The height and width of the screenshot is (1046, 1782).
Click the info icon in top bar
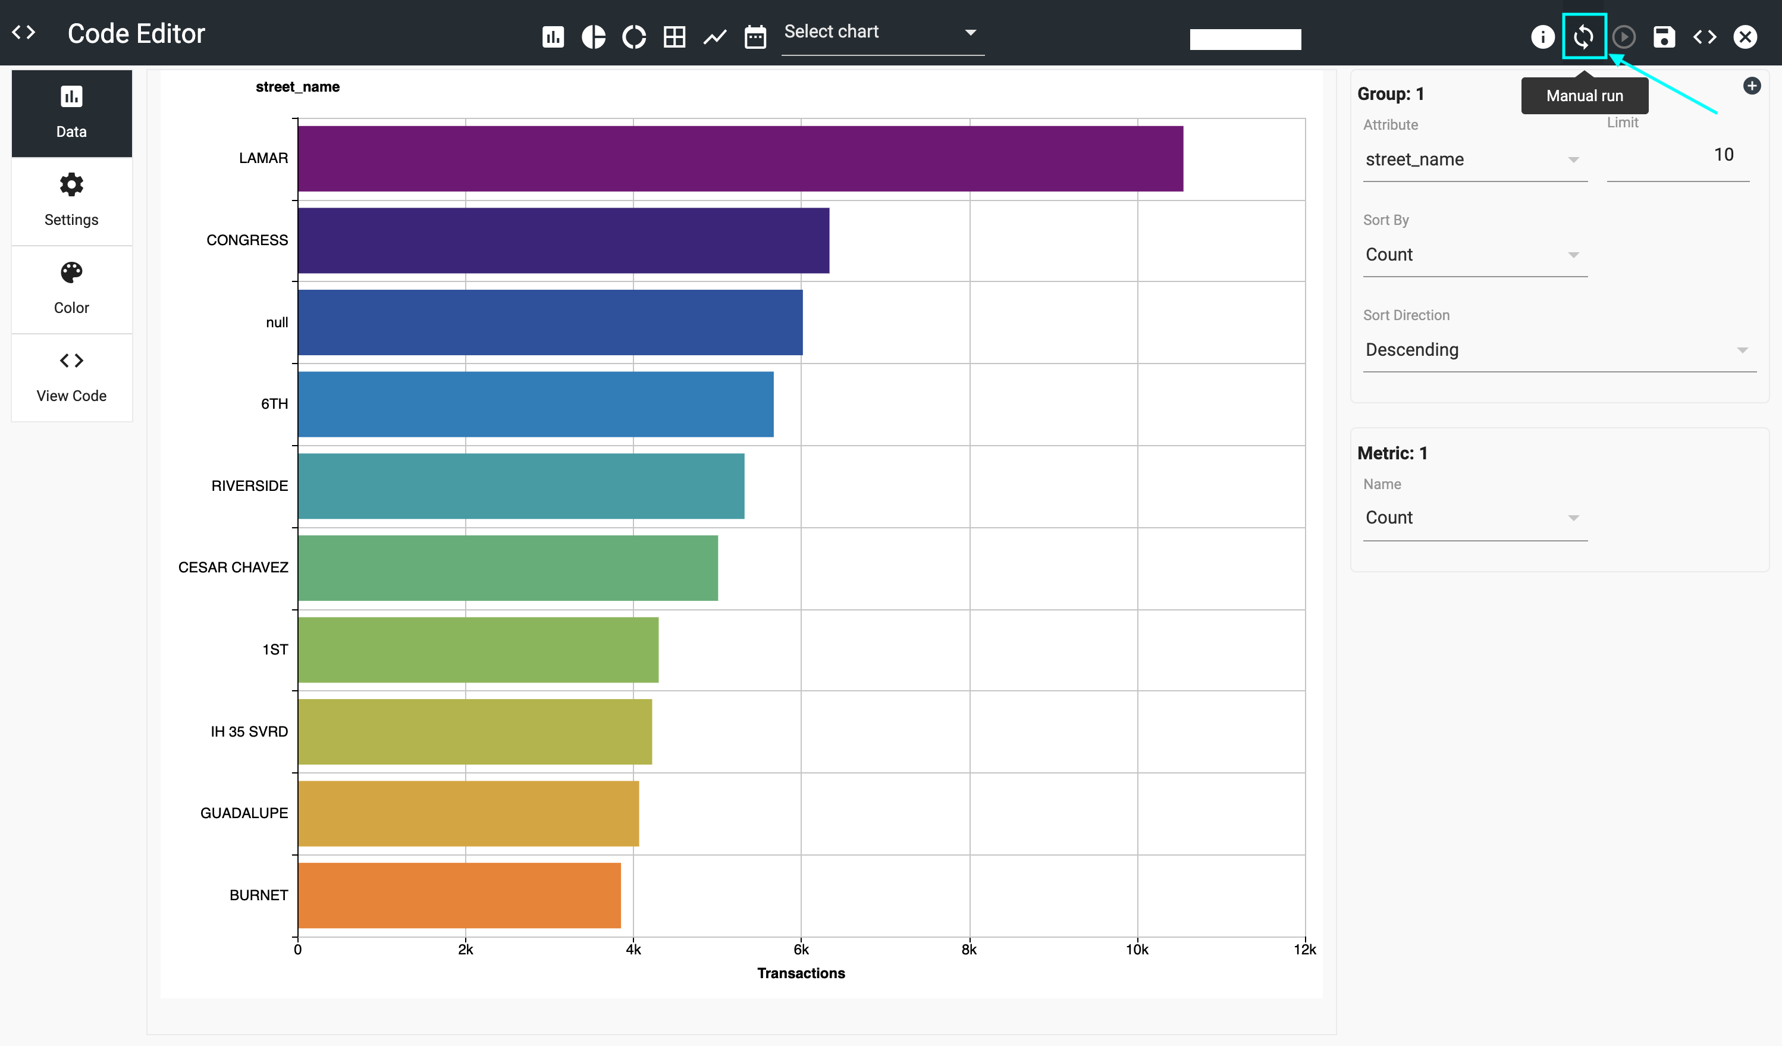[1543, 37]
